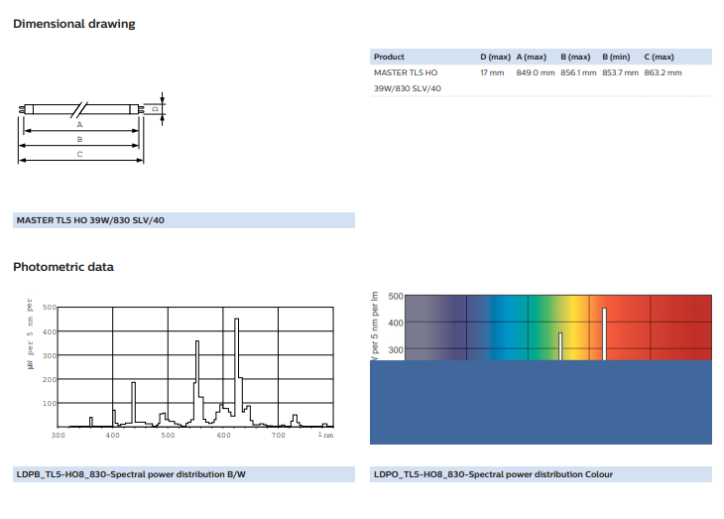Viewport: 724px width, 519px height.
Task: Select the 'Photometric data' heading
Action: [x=63, y=267]
